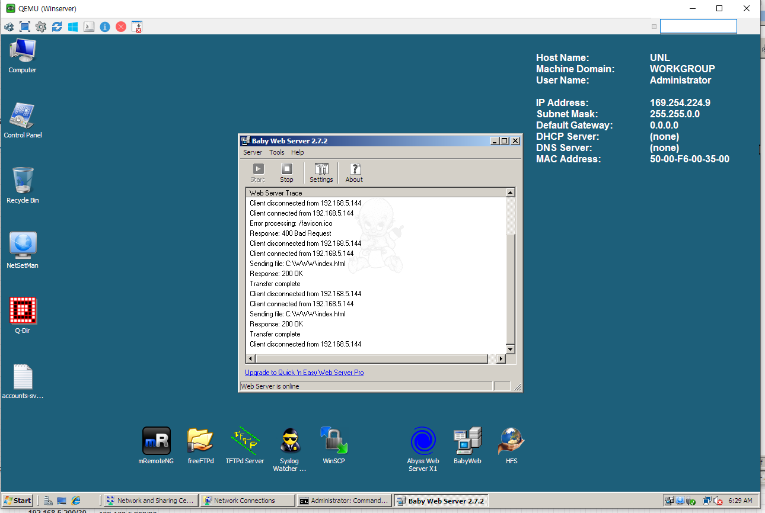Open QEMU viewer settings gear icon
This screenshot has width=765, height=513.
pos(41,27)
